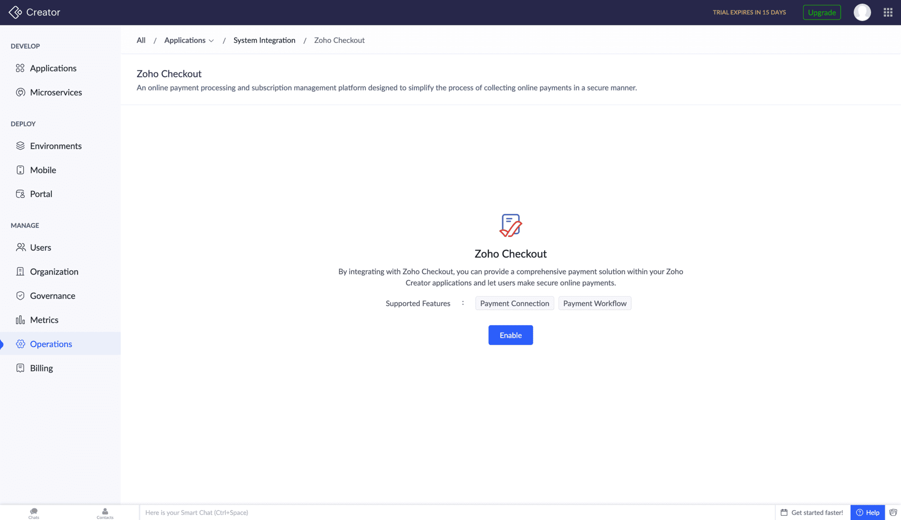This screenshot has width=901, height=520.
Task: Open the Help button
Action: [867, 512]
